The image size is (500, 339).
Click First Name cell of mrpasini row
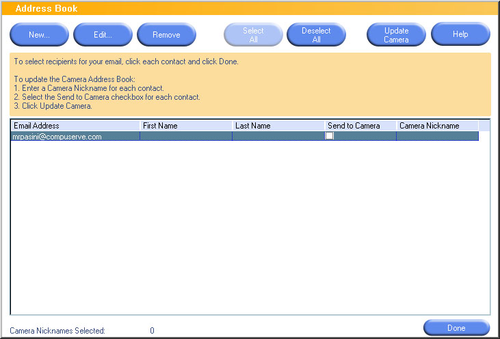tap(185, 137)
